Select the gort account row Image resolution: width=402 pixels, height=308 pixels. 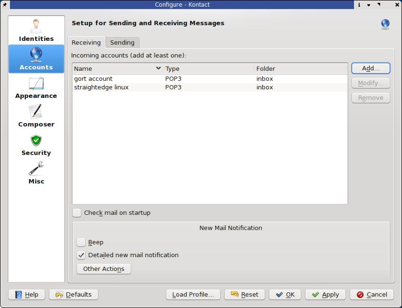pos(94,79)
